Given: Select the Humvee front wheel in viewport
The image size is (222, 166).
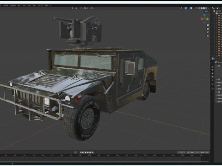Looking at the screenshot, I should coord(82,119).
